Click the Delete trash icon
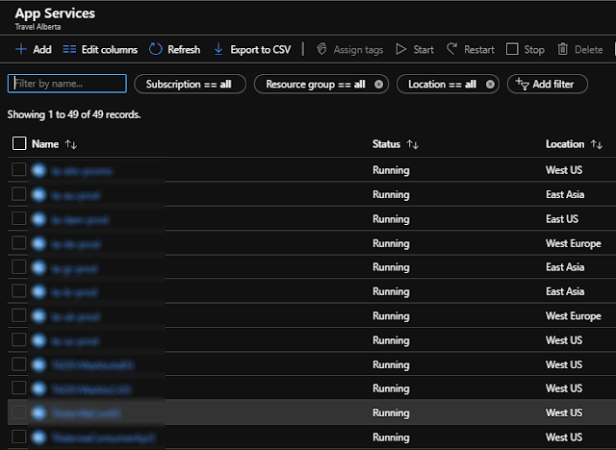This screenshot has height=450, width=616. click(562, 49)
